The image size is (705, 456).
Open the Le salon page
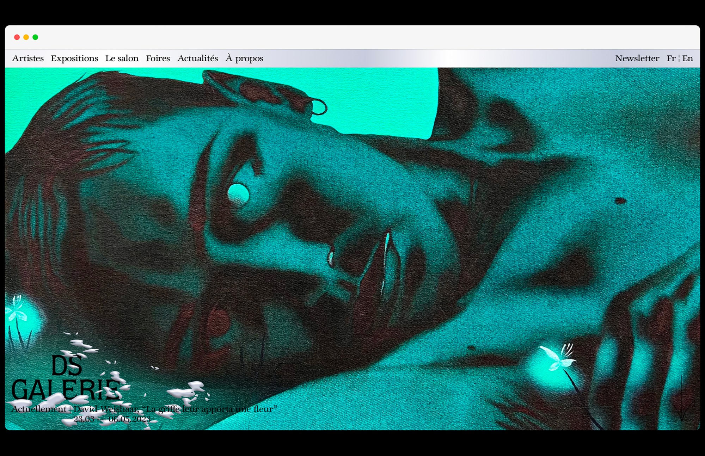122,58
